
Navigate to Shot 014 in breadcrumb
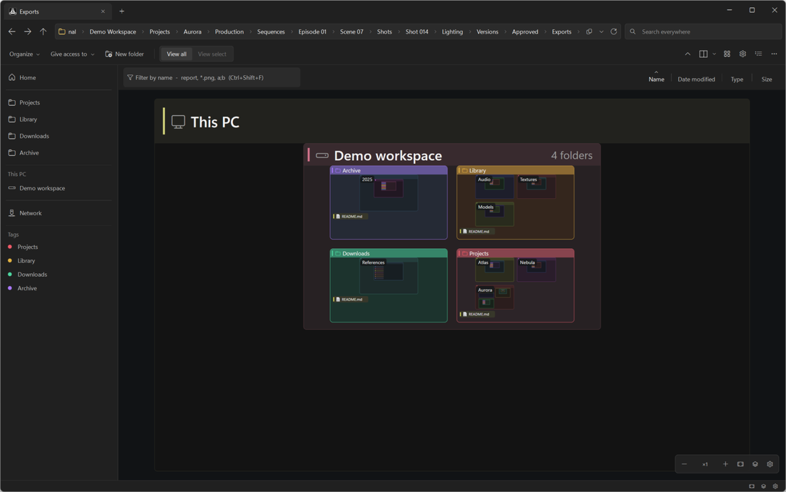tap(417, 31)
